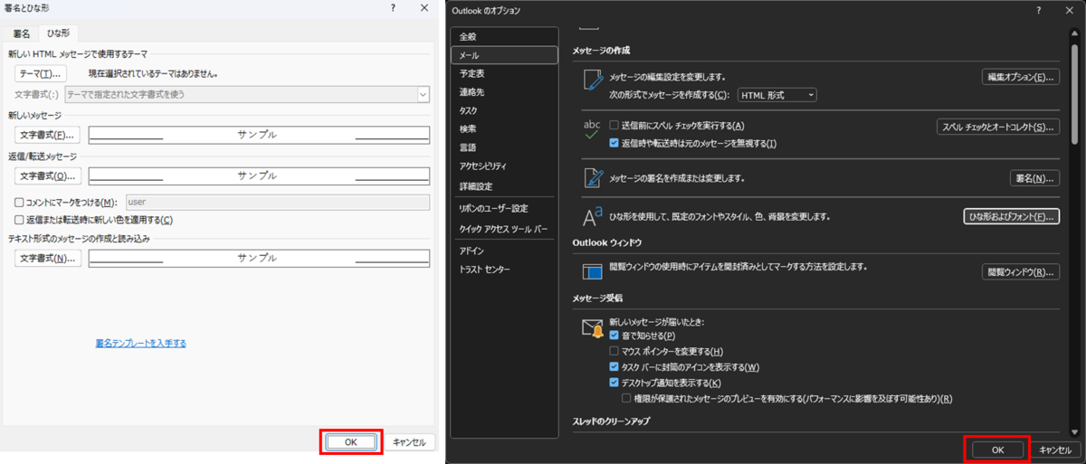Screen dimensions: 1086x464
Task: Uncheck 返信時や転送時は元のメッセージを無視する
Action: [614, 143]
